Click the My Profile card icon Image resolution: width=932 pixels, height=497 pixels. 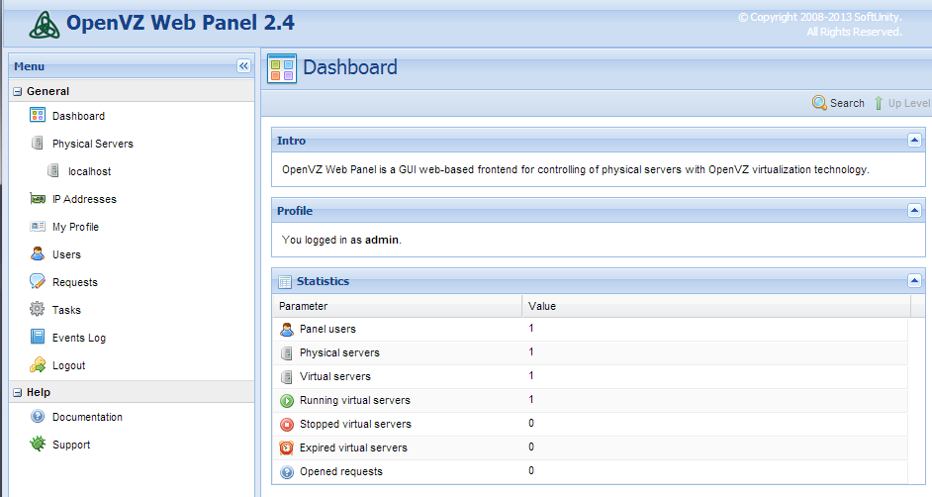click(x=38, y=226)
